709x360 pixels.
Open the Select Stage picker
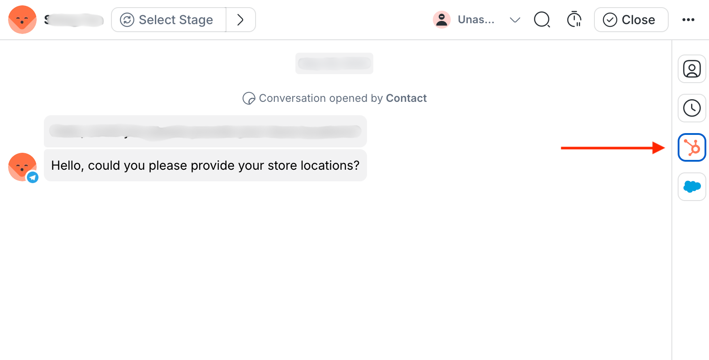[169, 20]
